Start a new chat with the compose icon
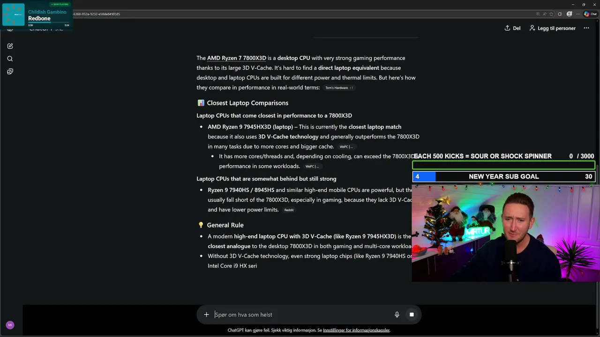The height and width of the screenshot is (337, 600). (x=10, y=46)
